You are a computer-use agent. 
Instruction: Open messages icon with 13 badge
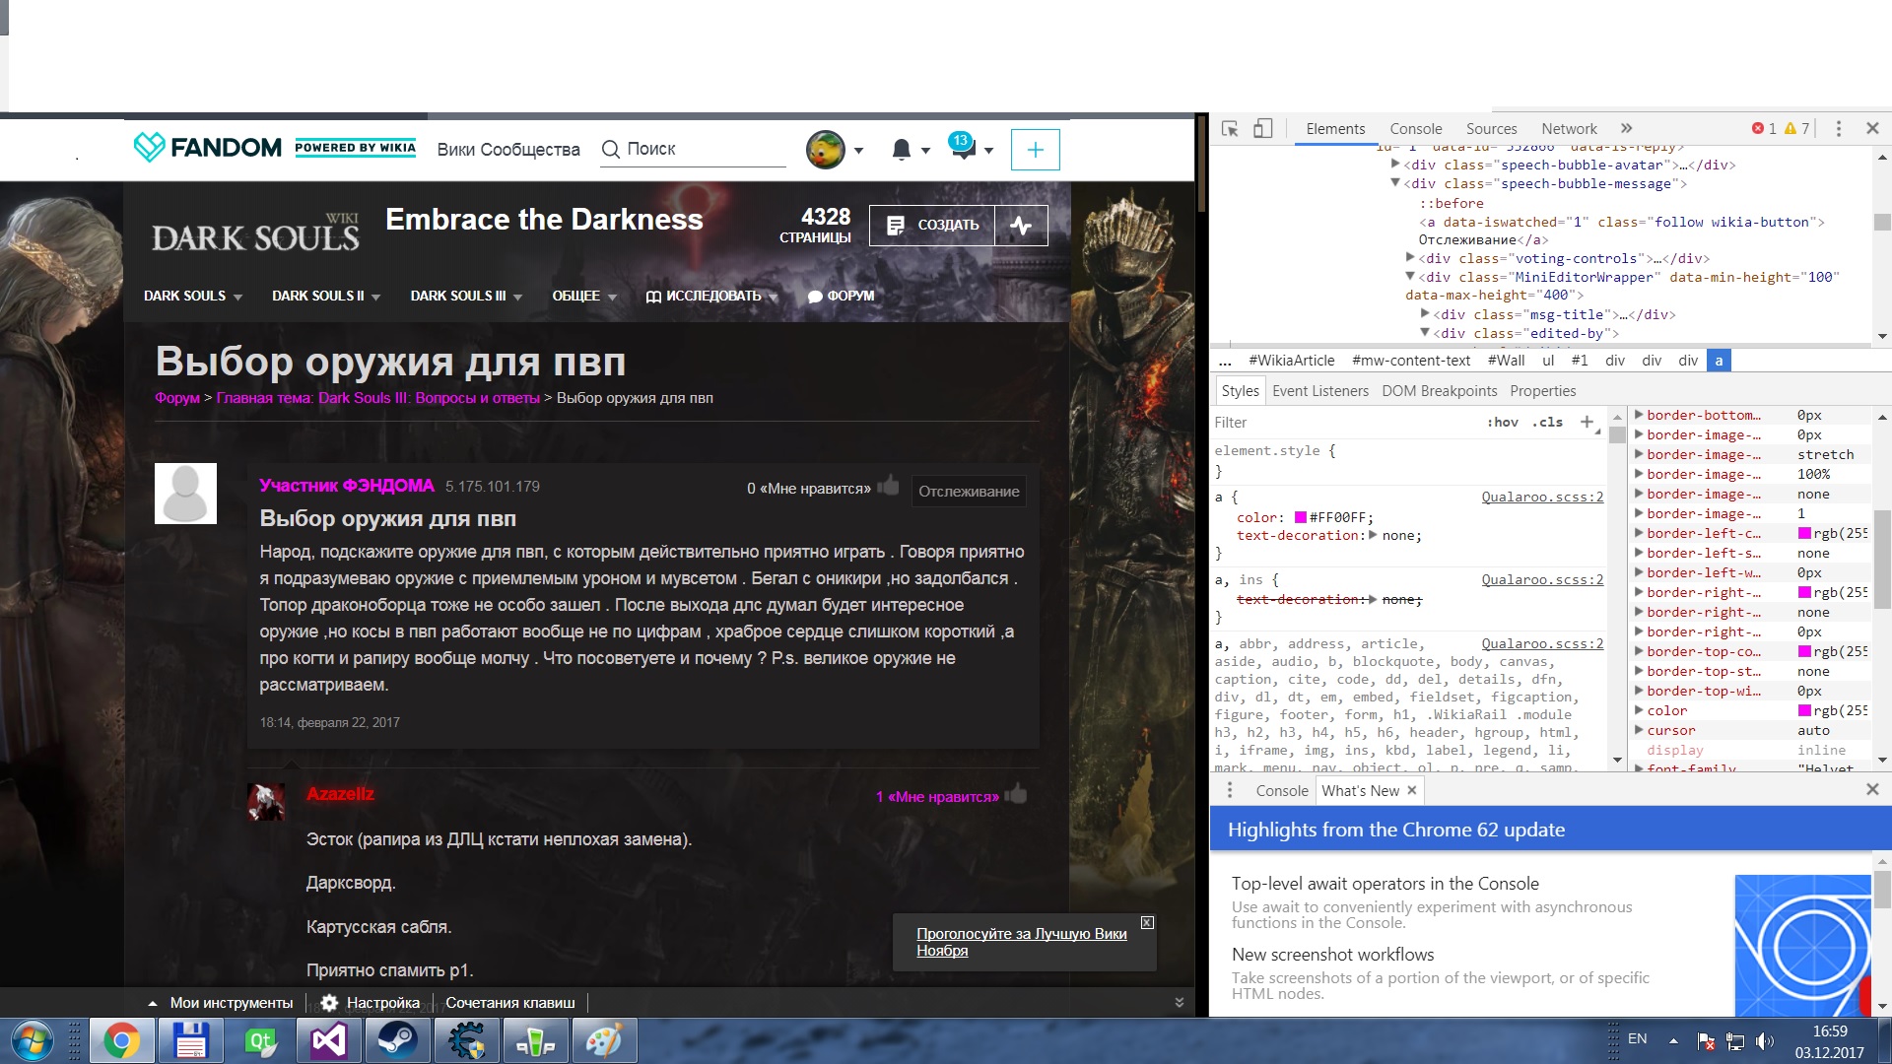click(963, 146)
